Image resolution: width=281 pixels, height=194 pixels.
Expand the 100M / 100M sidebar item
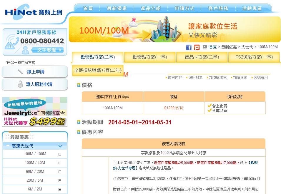click(60, 154)
